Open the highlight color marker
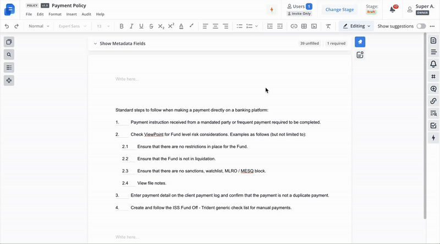 [191, 26]
